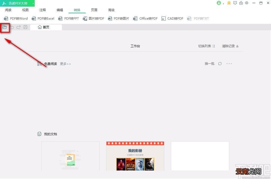This screenshot has width=271, height=179.
Task: Open the blank white document card
Action: (x=200, y=156)
